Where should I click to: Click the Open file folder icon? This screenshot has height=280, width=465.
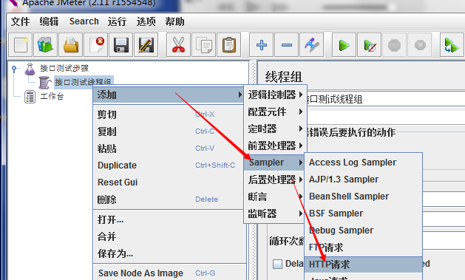coord(71,45)
